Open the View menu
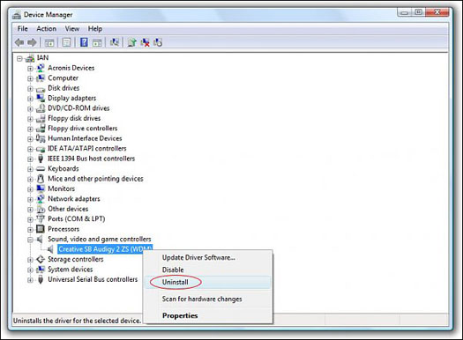The width and height of the screenshot is (463, 340). coord(72,28)
